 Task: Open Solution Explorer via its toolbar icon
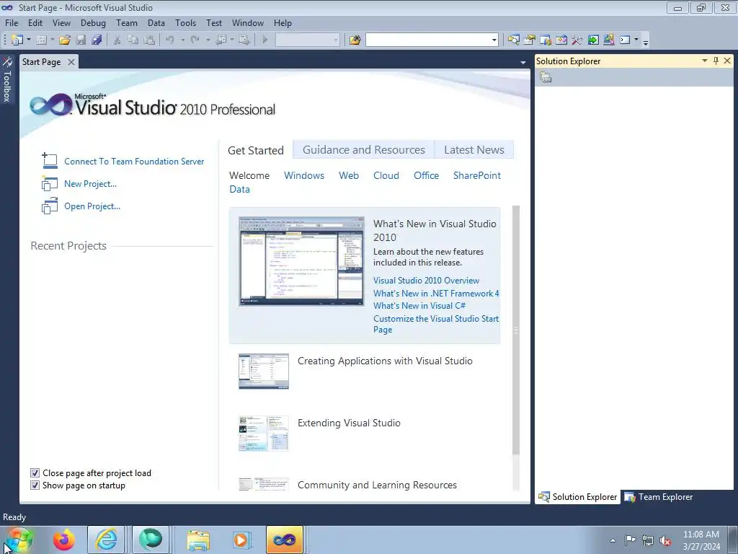[513, 40]
